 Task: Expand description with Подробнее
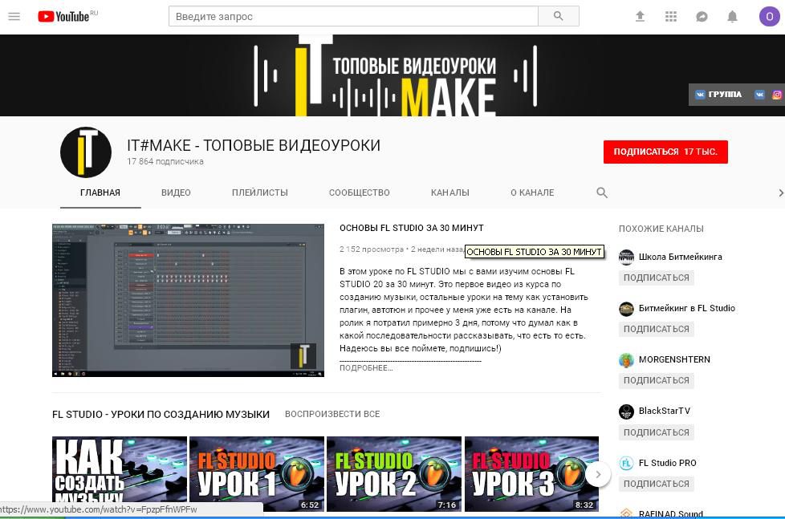point(366,368)
